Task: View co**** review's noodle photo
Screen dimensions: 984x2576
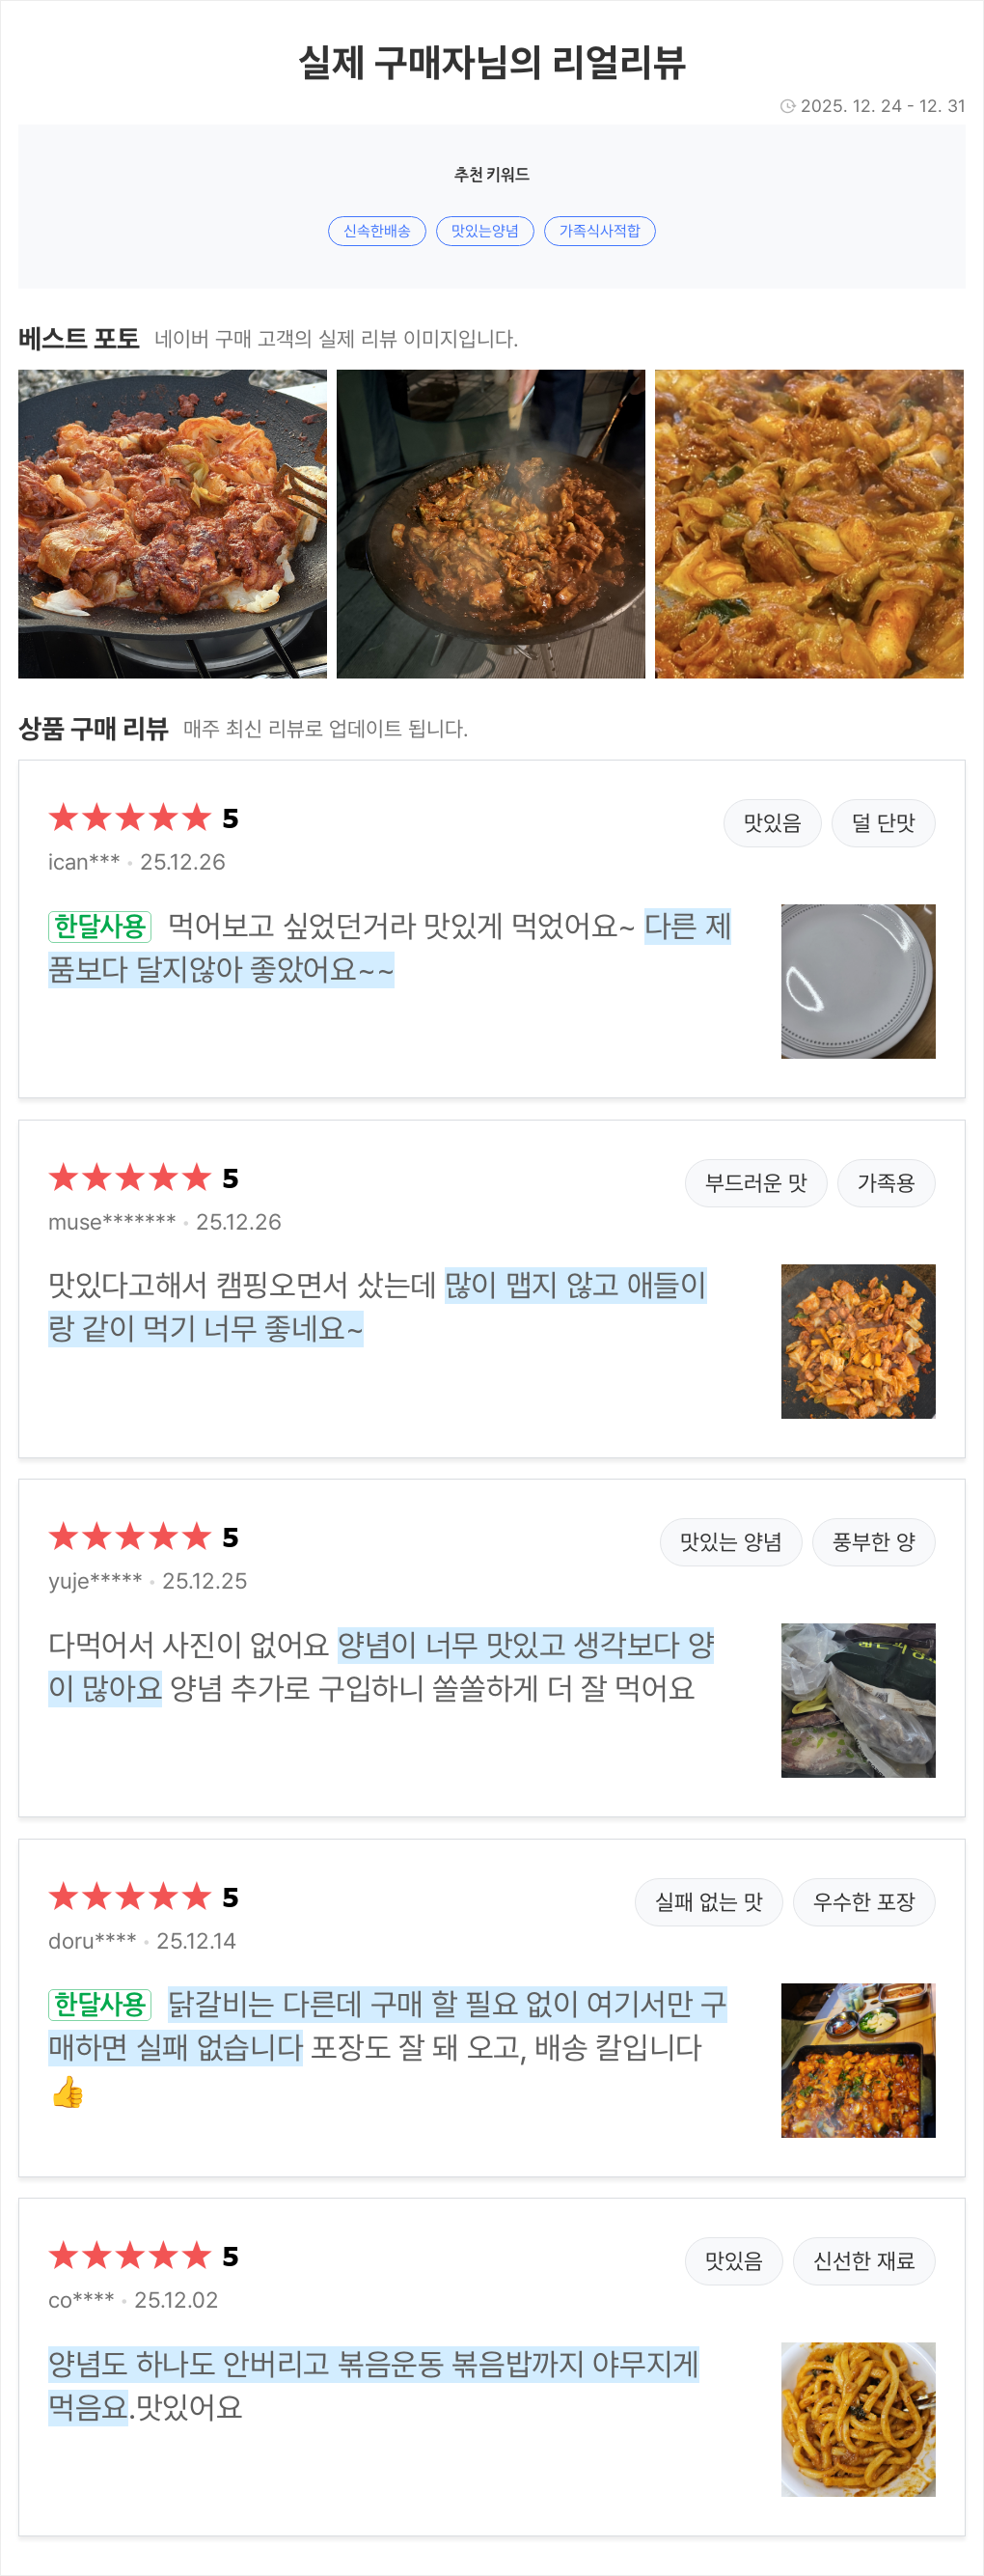Action: click(858, 2419)
